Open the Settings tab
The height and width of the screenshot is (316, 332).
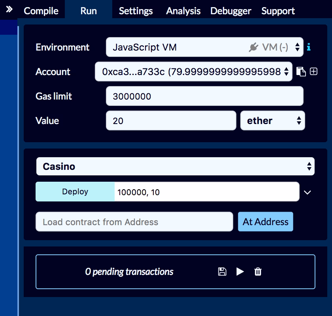[x=136, y=11]
